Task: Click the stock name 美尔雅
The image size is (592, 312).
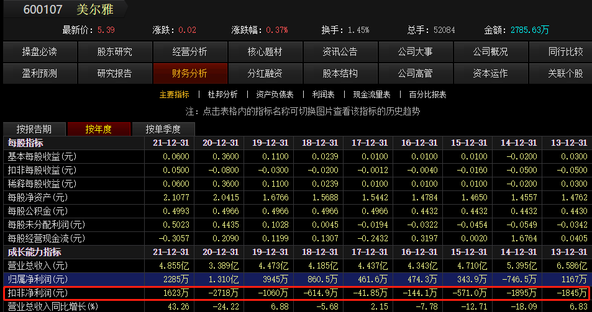Action: 95,9
